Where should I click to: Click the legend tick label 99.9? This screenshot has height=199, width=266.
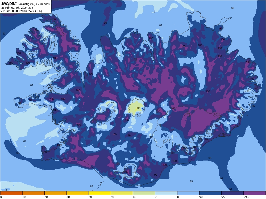(246, 197)
